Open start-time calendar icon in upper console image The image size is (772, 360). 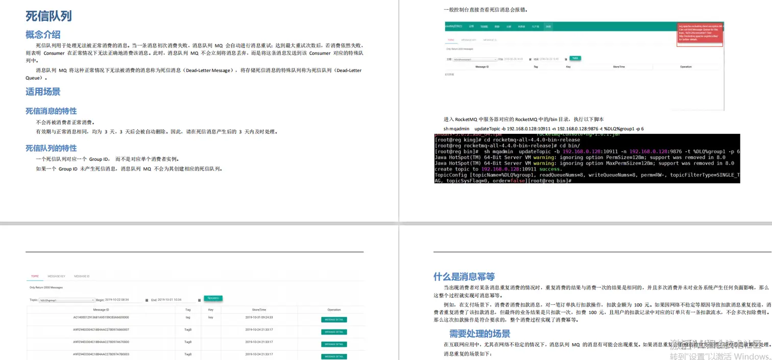pos(530,59)
